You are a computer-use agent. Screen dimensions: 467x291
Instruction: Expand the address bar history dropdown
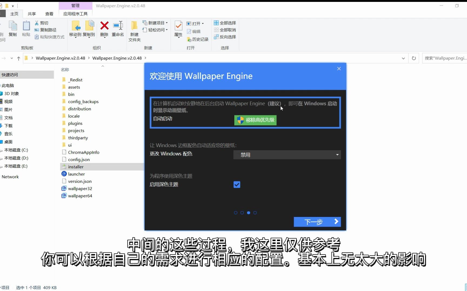click(x=403, y=58)
